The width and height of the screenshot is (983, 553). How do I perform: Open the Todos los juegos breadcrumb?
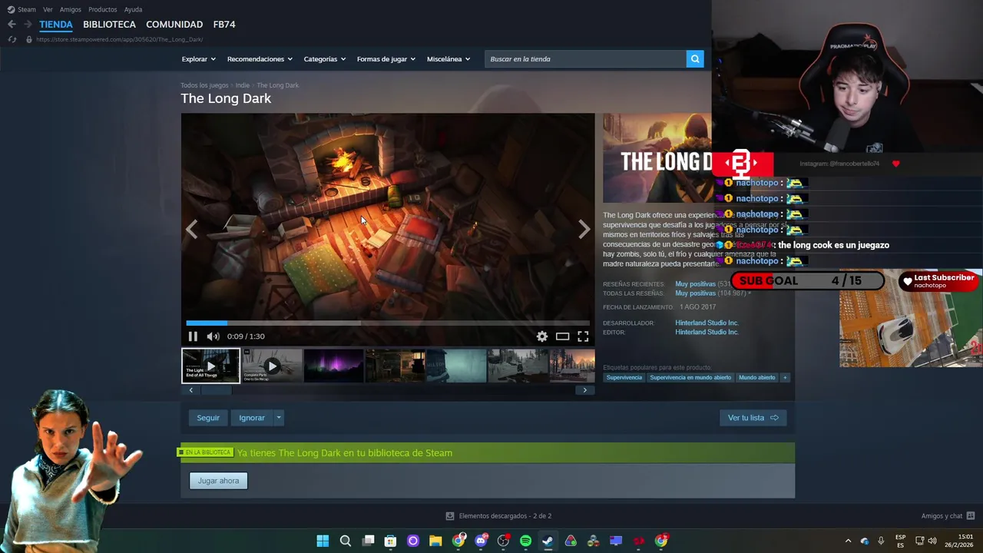click(204, 85)
